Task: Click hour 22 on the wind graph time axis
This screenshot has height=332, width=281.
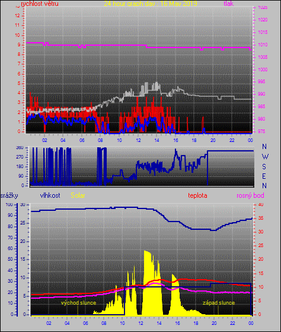Action: 232,140
